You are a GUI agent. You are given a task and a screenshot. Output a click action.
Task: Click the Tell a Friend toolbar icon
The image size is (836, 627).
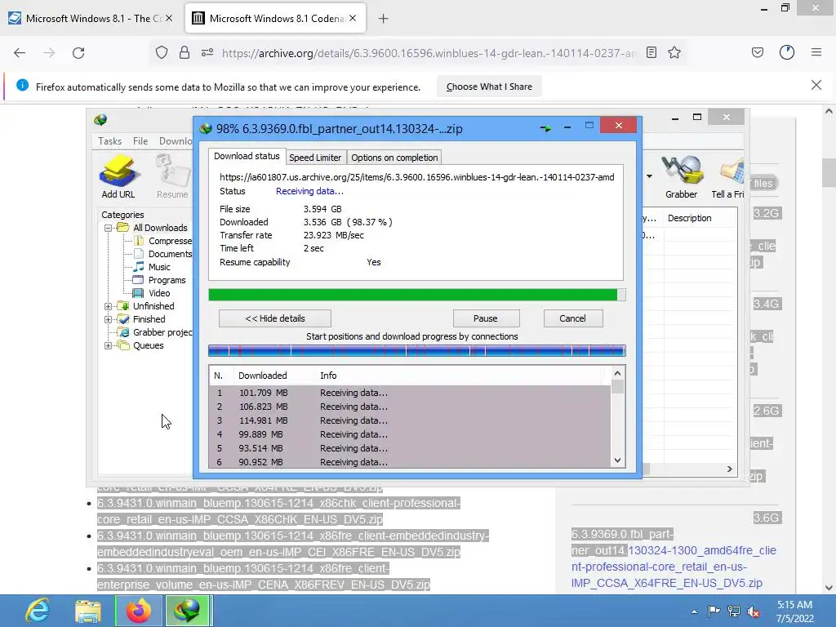(729, 176)
